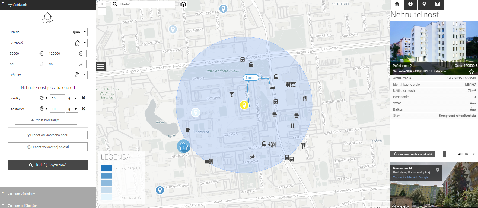Image resolution: width=478 pixels, height=208 pixels.
Task: Open the Predaj transaction type dropdown
Action: pyautogui.click(x=48, y=32)
